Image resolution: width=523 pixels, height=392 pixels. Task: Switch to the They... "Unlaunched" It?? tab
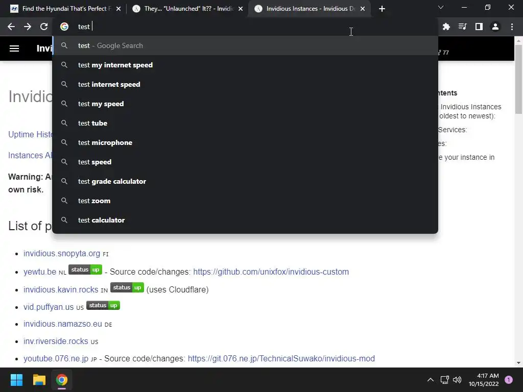pyautogui.click(x=188, y=9)
